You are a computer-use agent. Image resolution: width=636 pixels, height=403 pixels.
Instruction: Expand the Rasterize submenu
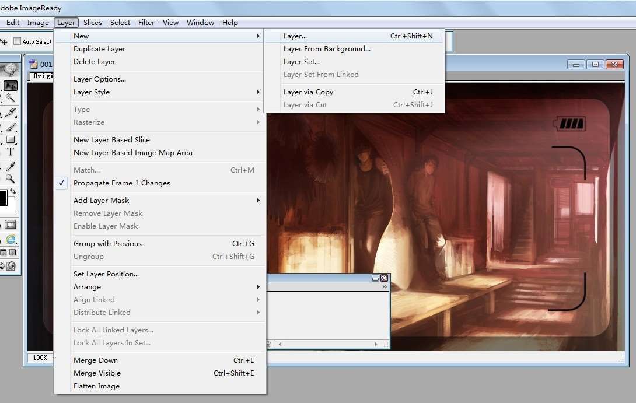[x=258, y=122]
